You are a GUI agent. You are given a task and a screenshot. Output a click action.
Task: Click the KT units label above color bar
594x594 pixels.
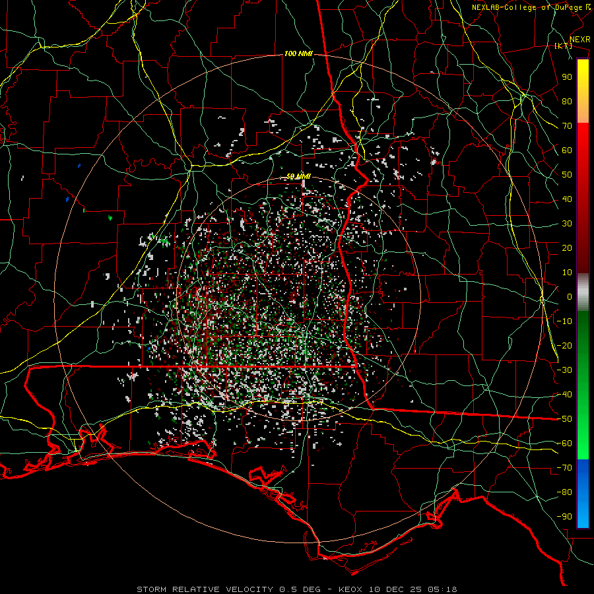pyautogui.click(x=563, y=46)
